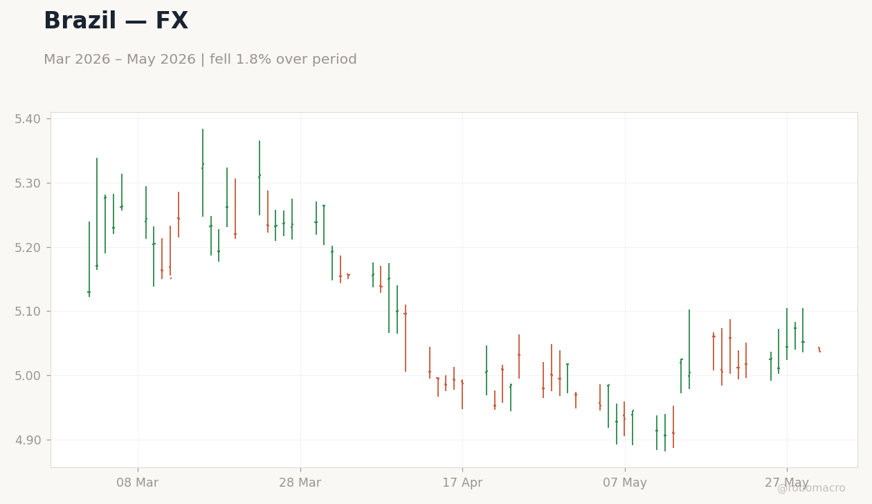Click the 08 Mar x-axis label

point(138,483)
